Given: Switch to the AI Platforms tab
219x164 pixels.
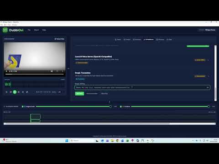Looking at the screenshot, I should [149, 40].
